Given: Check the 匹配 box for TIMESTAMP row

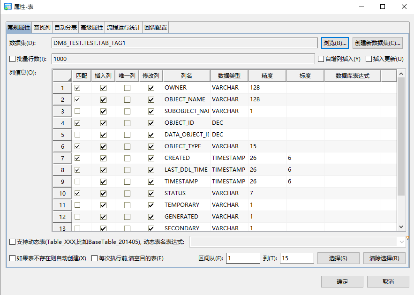Looking at the screenshot, I should click(x=77, y=182).
